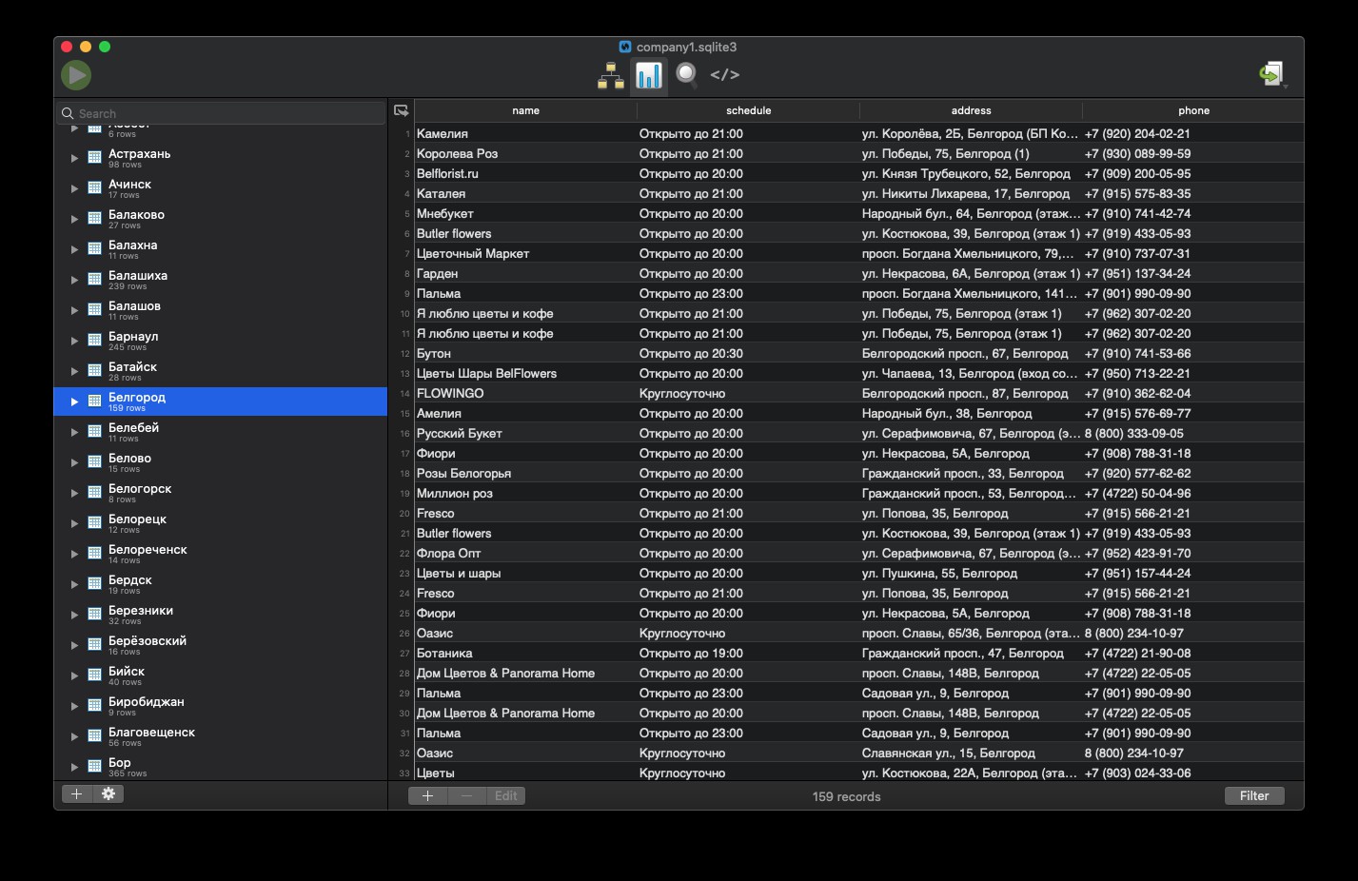The width and height of the screenshot is (1358, 881).
Task: Open the column chooser icon beside the name header
Action: (402, 111)
